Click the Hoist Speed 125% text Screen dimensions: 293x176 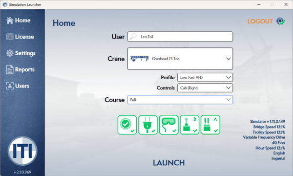270,148
